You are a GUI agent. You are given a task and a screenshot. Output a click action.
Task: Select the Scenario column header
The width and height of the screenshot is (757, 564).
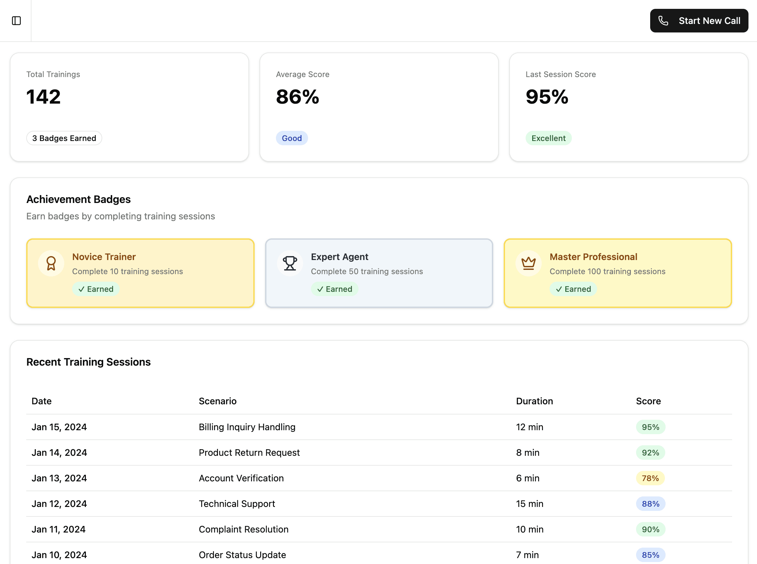tap(218, 401)
